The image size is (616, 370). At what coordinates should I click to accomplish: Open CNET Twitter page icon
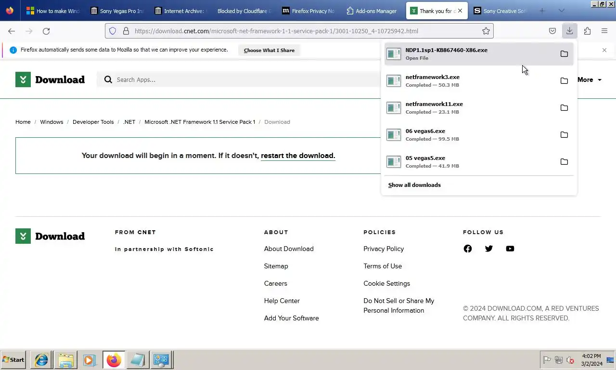coord(489,249)
